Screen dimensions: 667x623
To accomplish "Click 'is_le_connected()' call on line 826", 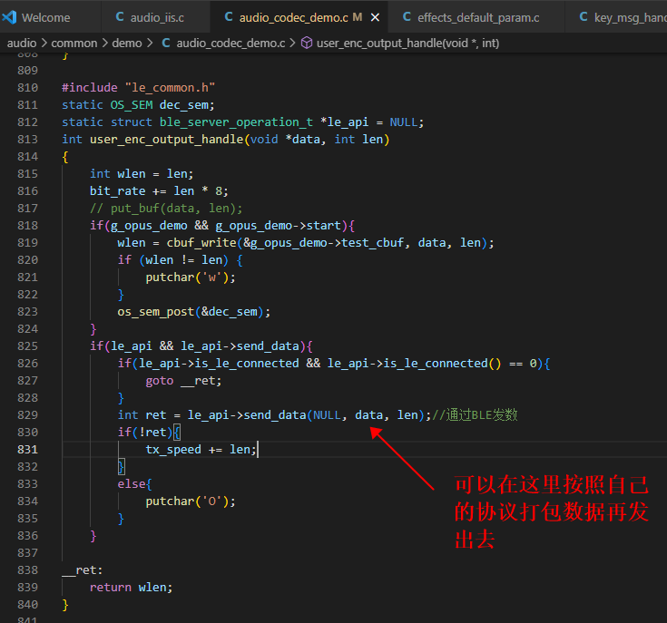I will (x=443, y=364).
